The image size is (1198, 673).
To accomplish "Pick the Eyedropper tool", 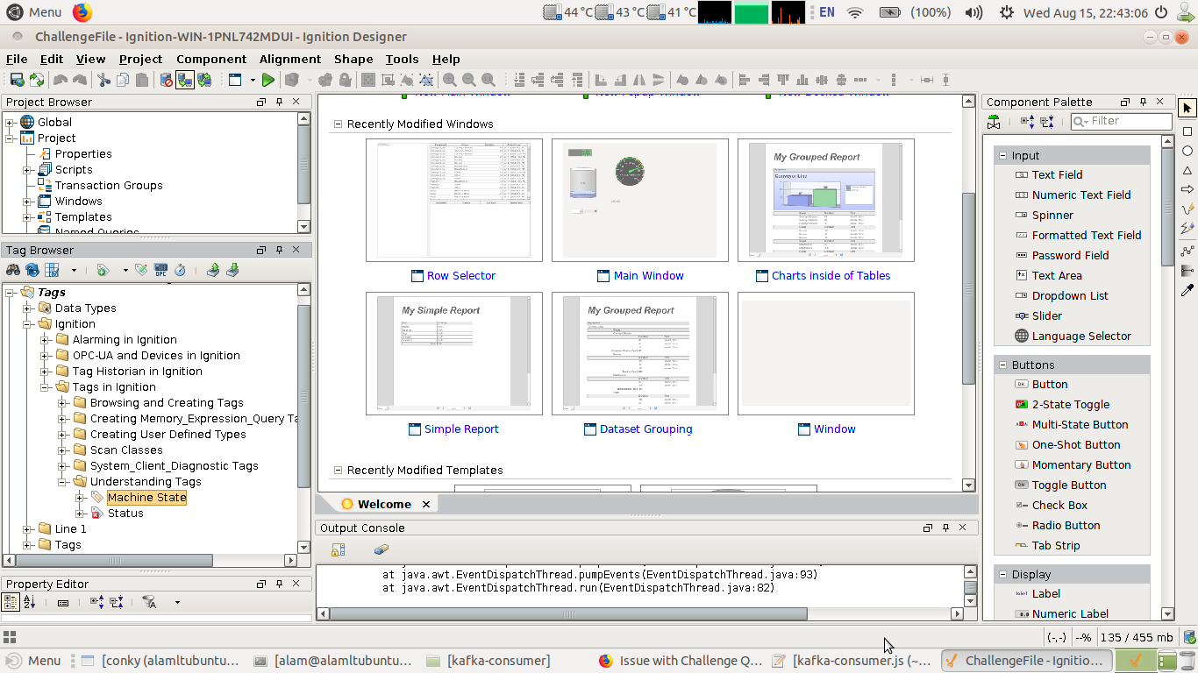I will [x=1187, y=290].
